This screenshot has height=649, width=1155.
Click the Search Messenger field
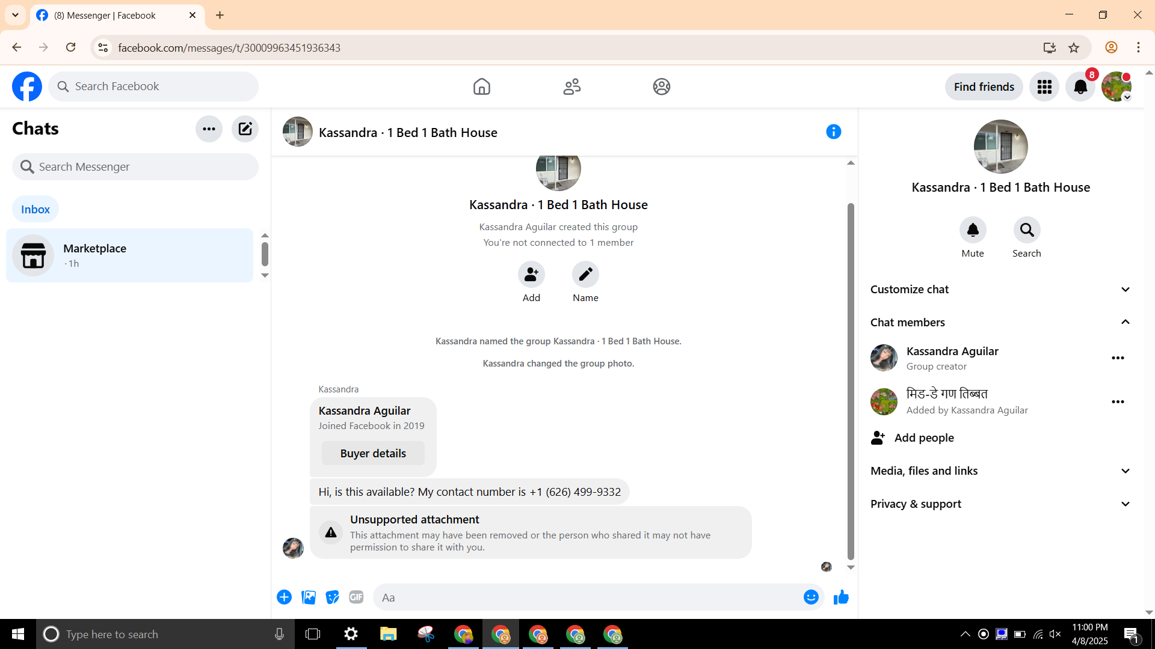click(x=135, y=167)
